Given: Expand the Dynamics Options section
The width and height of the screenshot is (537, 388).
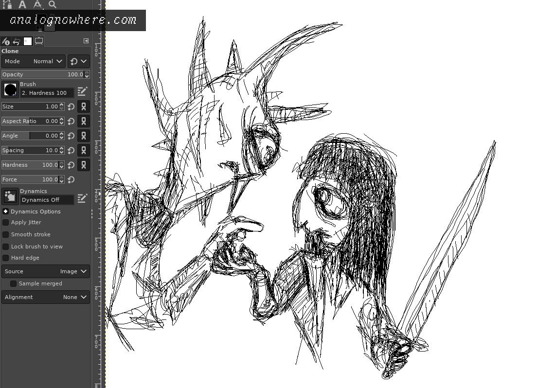Looking at the screenshot, I should tap(5, 212).
